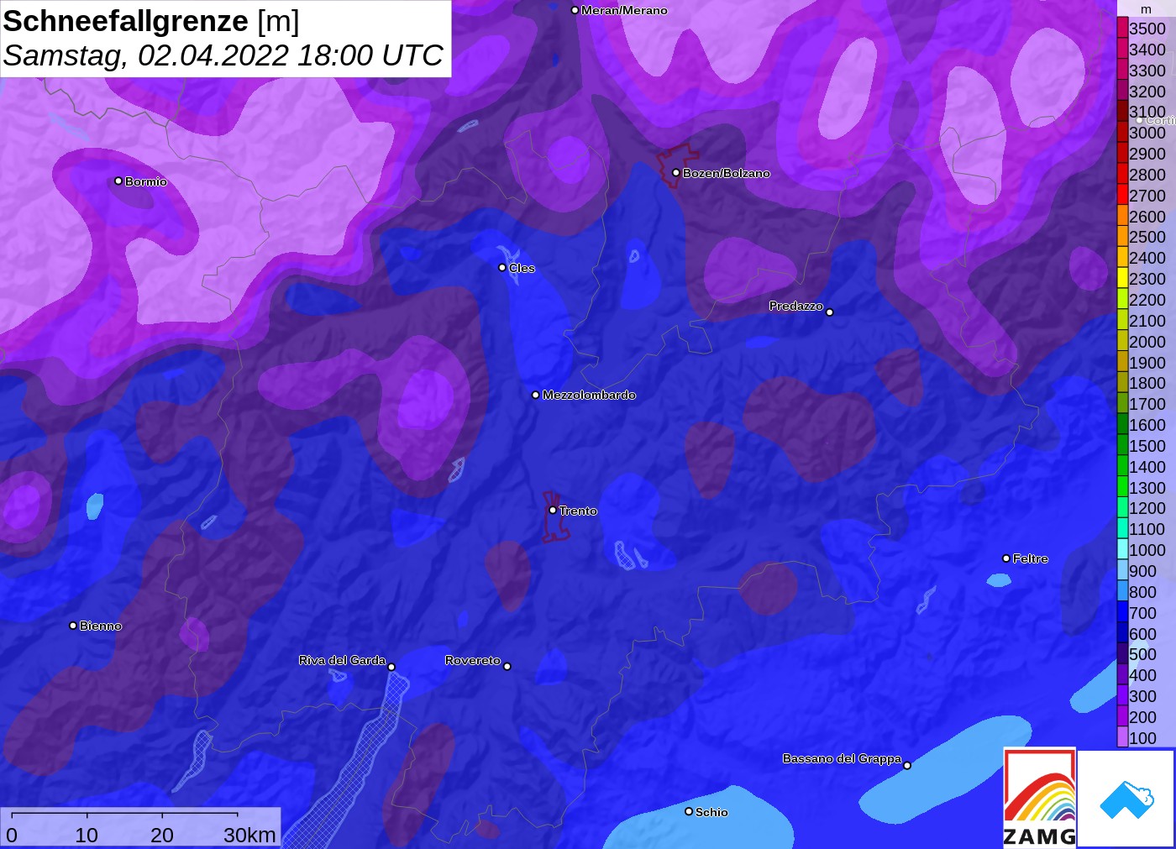Select the Predazzo location label
Screen dimensions: 1176x849
(796, 306)
